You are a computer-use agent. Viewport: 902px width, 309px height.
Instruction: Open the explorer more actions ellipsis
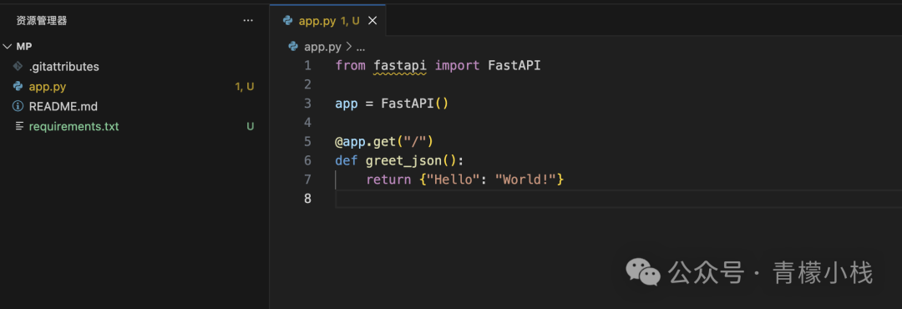coord(248,21)
